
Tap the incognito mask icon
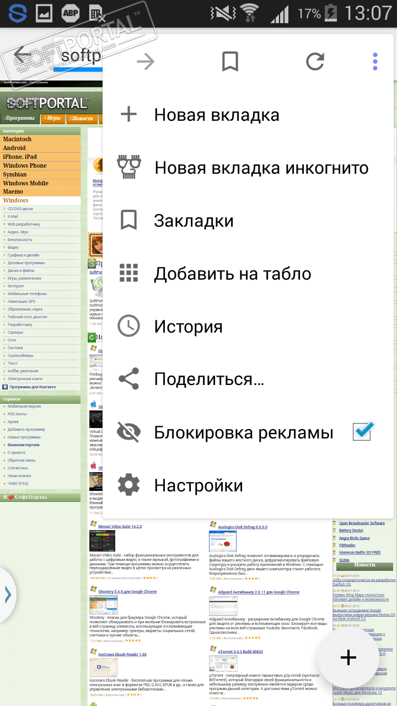pos(129,167)
